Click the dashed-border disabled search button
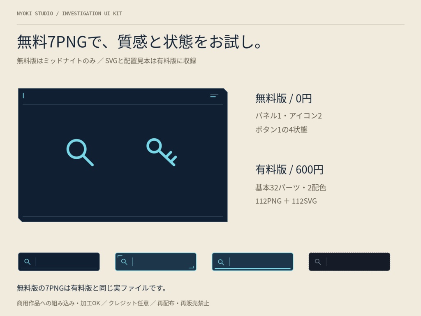The image size is (421, 316). pos(349,262)
